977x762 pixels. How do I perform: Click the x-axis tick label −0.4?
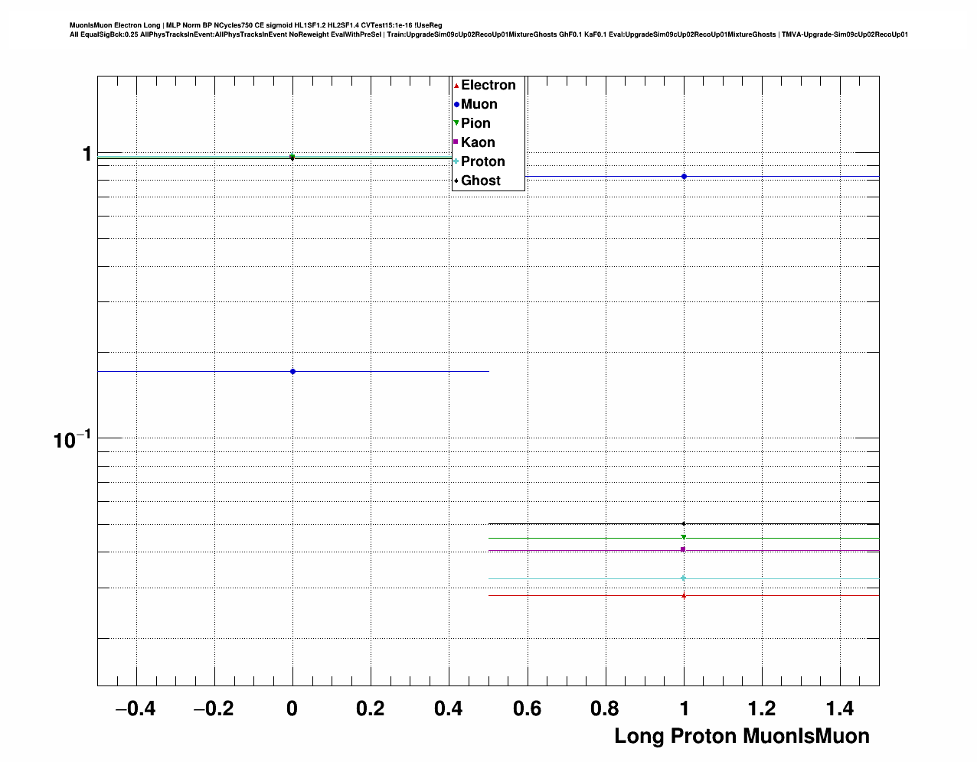136,709
